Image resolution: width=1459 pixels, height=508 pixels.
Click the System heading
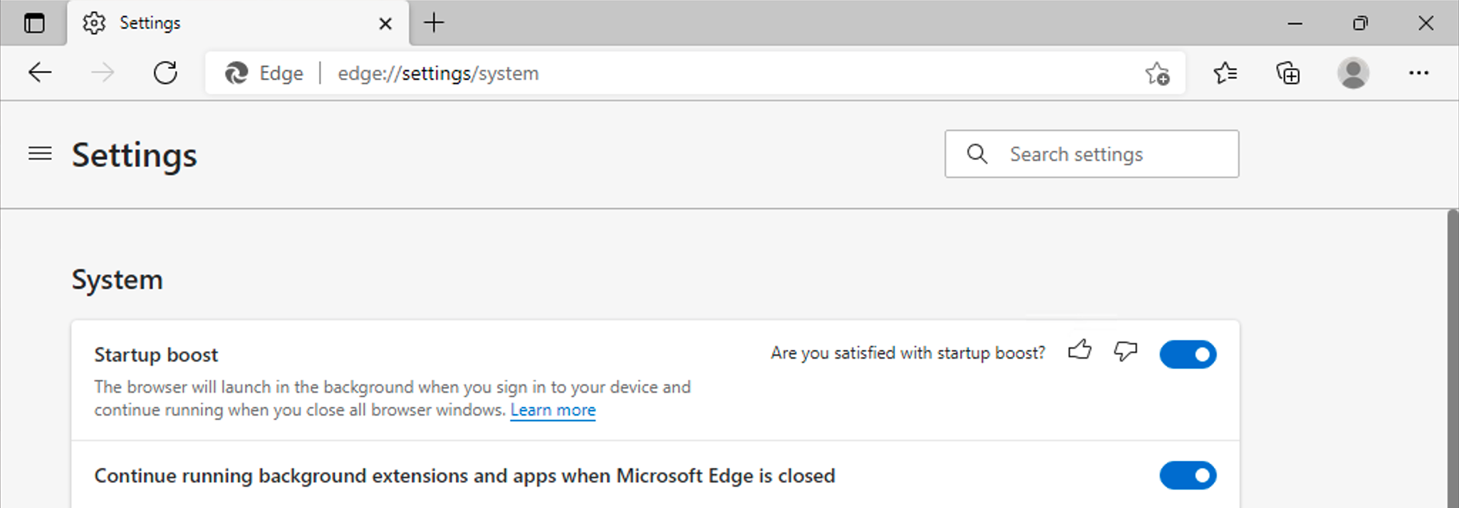coord(117,280)
